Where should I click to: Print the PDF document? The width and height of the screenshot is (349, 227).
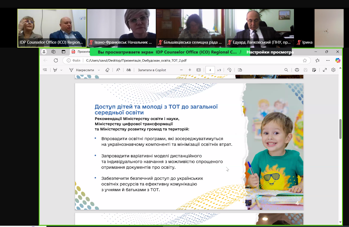[297, 70]
